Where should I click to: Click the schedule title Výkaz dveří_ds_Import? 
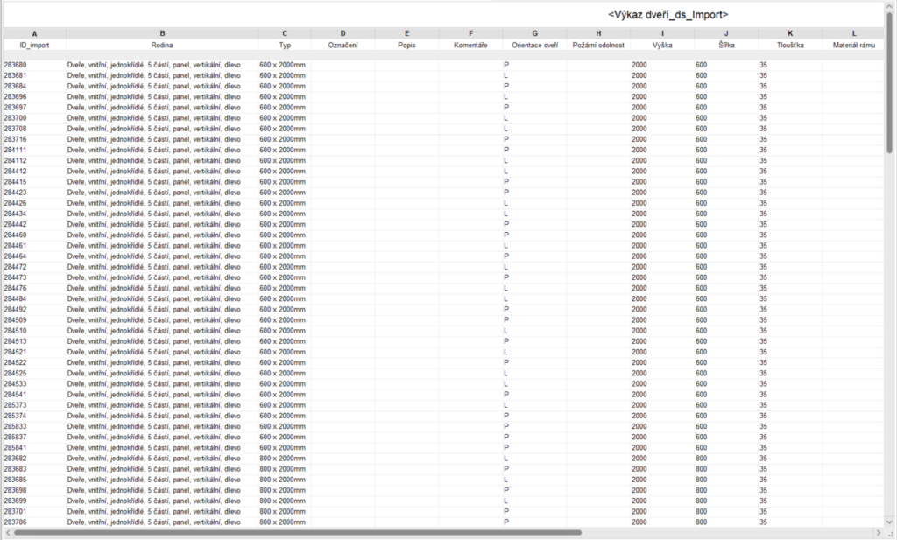[667, 15]
